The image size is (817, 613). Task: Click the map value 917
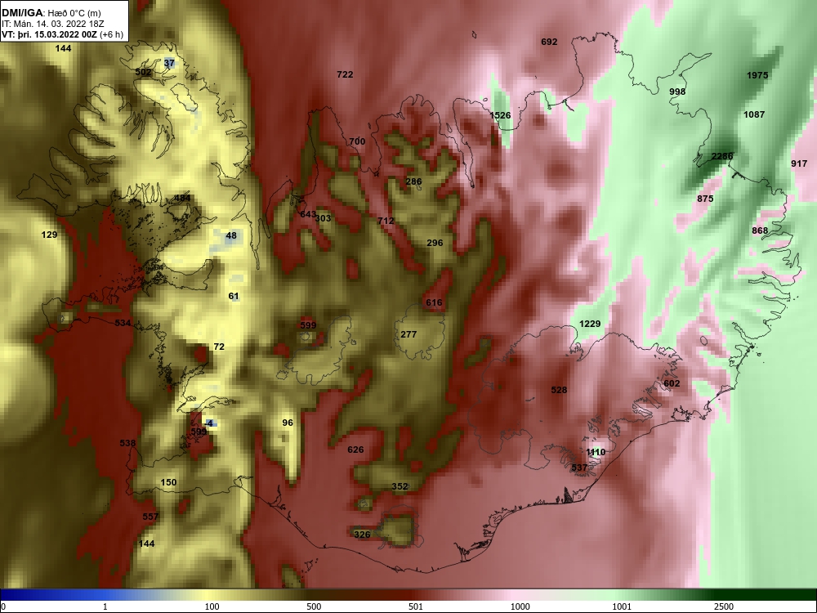click(799, 163)
